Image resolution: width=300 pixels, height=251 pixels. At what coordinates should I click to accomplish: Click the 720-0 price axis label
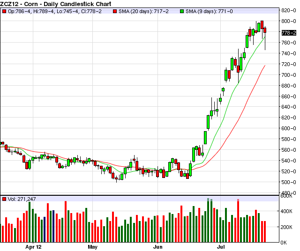click(x=289, y=64)
